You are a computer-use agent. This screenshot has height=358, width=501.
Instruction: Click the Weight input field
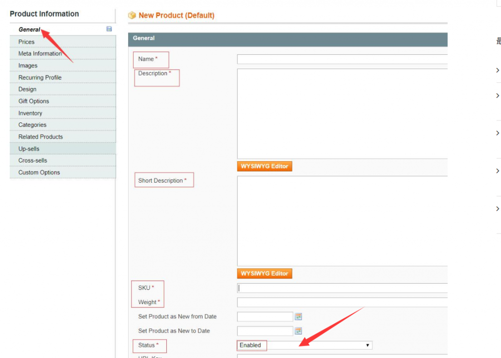click(342, 302)
